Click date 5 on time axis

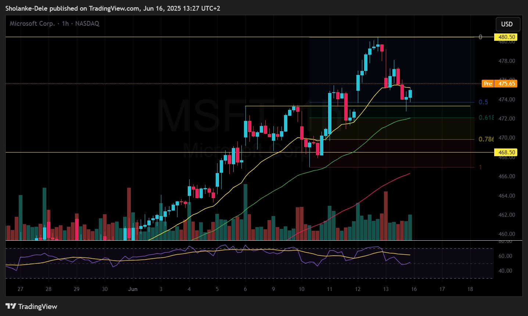(x=217, y=289)
